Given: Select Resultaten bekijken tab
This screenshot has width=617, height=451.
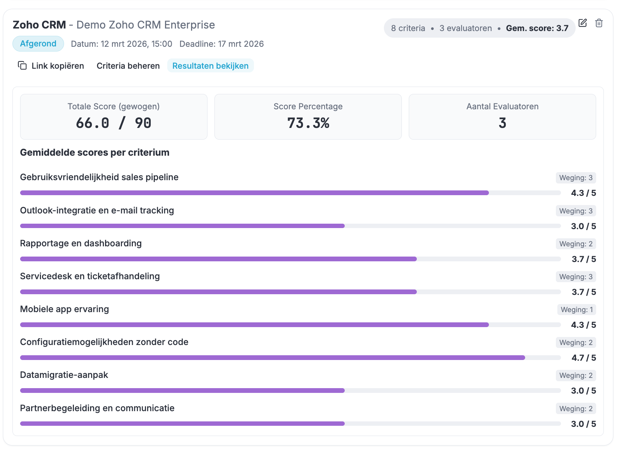Looking at the screenshot, I should tap(210, 66).
